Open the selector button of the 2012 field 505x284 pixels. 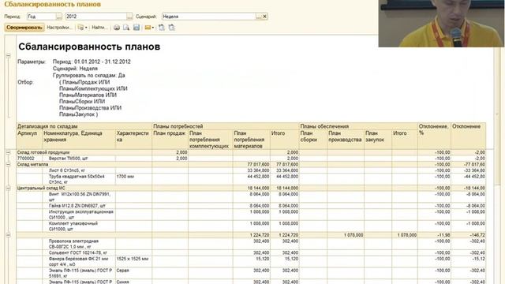129,17
